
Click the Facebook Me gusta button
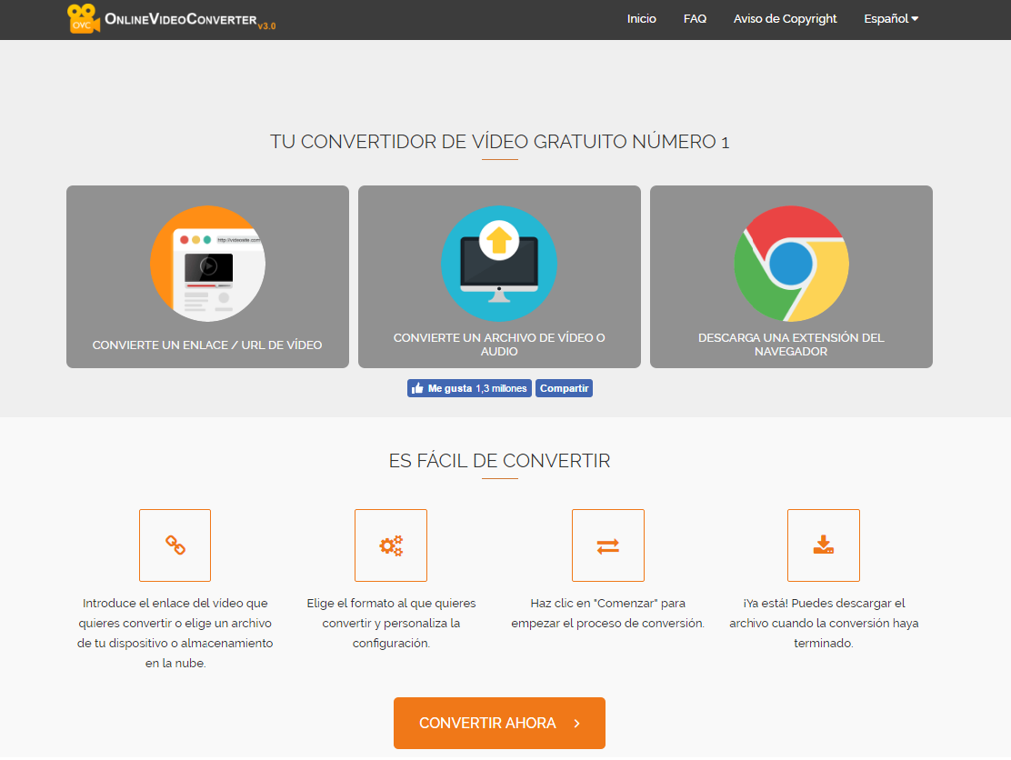point(469,388)
